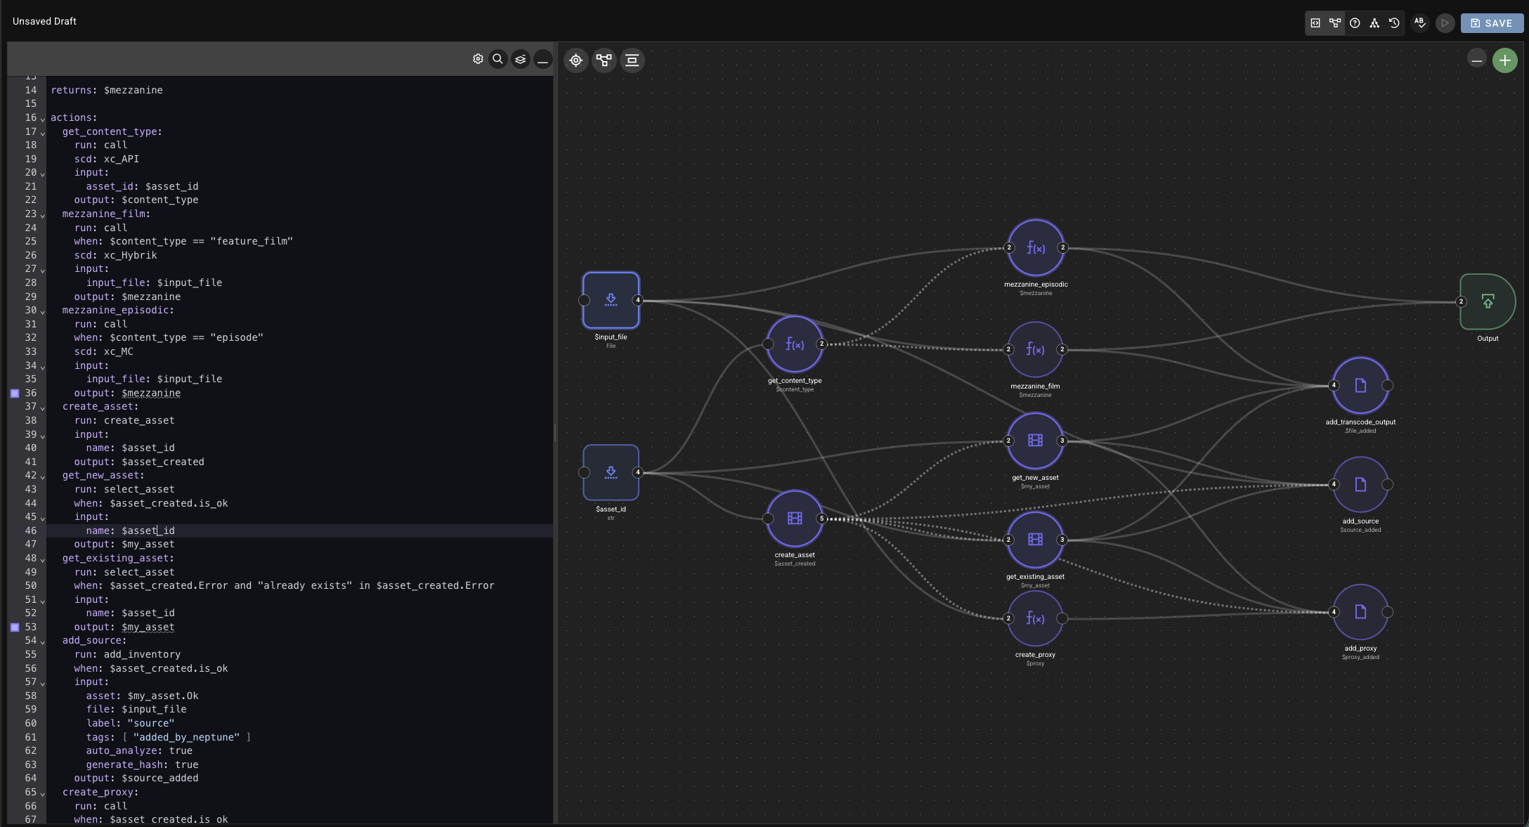
Task: Click the auto-layout graph icon on canvas
Action: (x=604, y=60)
